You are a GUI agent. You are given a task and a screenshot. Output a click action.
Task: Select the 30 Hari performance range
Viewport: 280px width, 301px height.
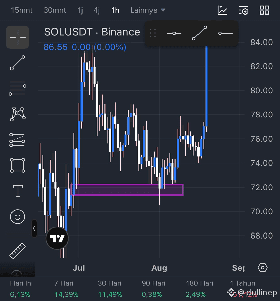110,289
